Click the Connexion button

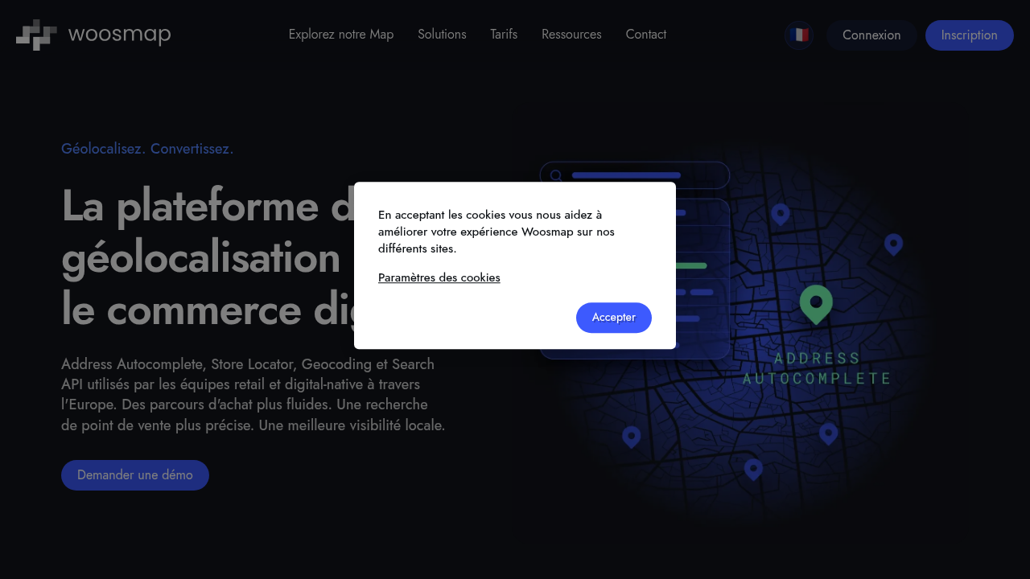click(871, 35)
